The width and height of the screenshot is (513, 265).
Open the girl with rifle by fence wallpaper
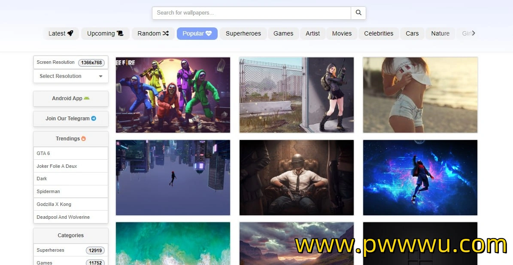coord(296,95)
